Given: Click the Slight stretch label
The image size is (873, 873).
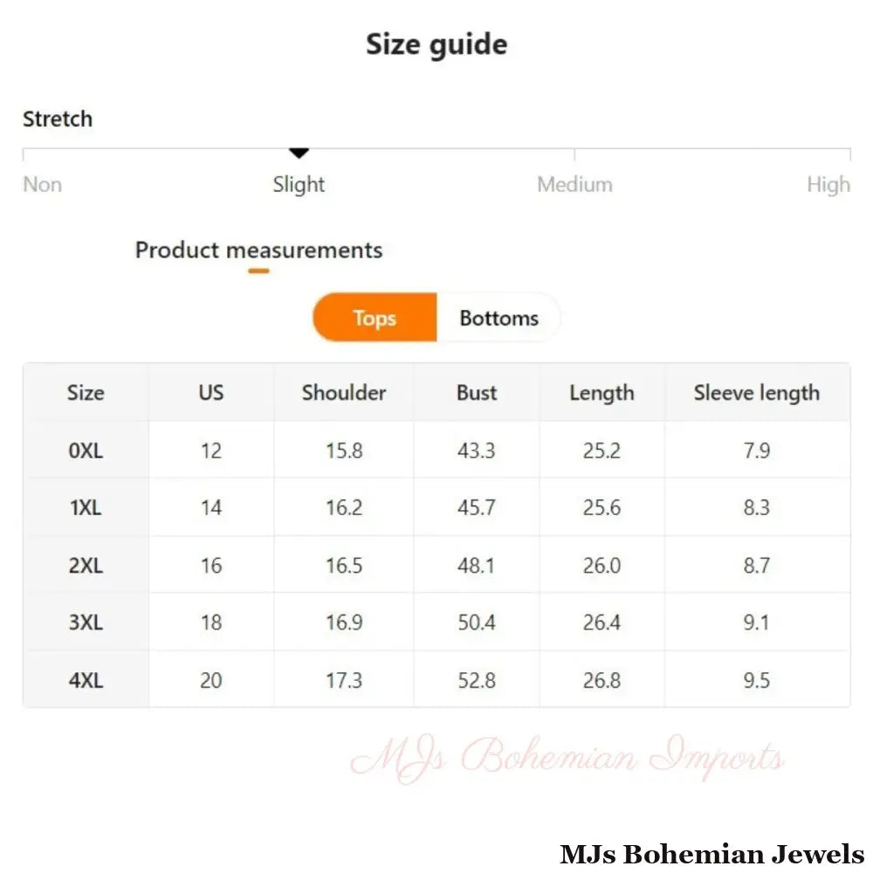Looking at the screenshot, I should click(299, 185).
